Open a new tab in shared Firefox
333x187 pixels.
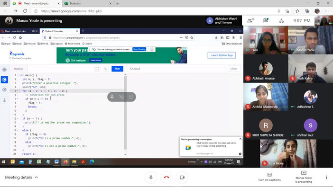coord(83,31)
